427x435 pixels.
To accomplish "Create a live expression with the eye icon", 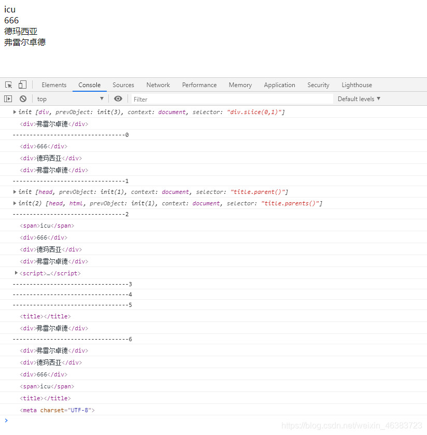I will (x=118, y=99).
